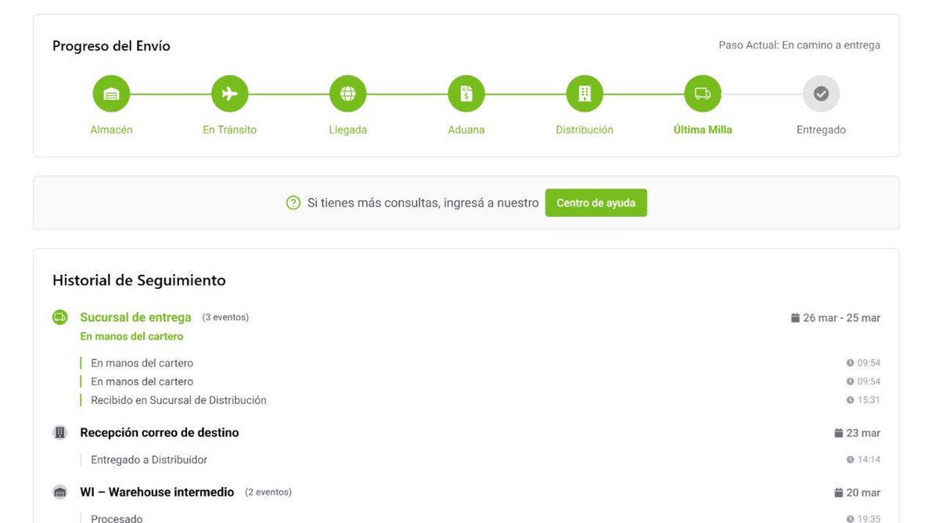
Task: Click the 23 mar date
Action: 863,433
